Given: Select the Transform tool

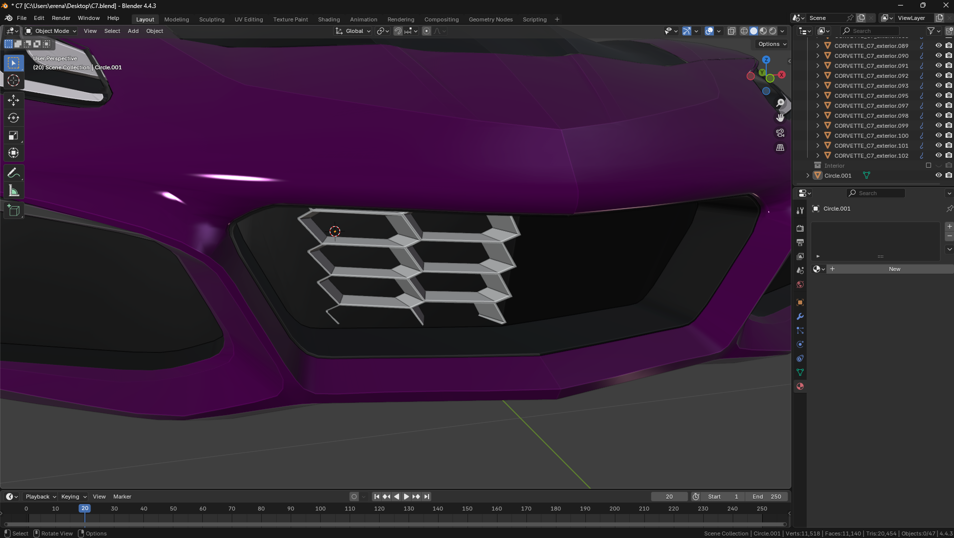Looking at the screenshot, I should 13,153.
